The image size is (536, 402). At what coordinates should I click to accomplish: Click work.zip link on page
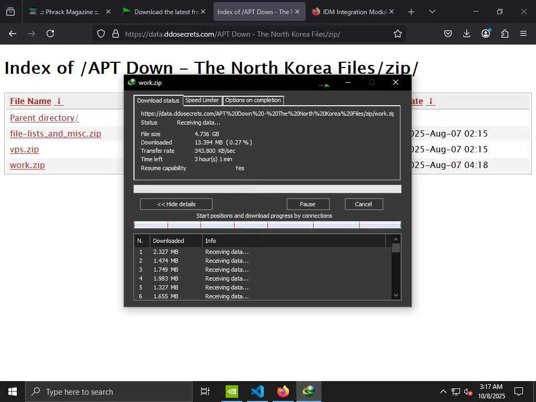point(27,165)
